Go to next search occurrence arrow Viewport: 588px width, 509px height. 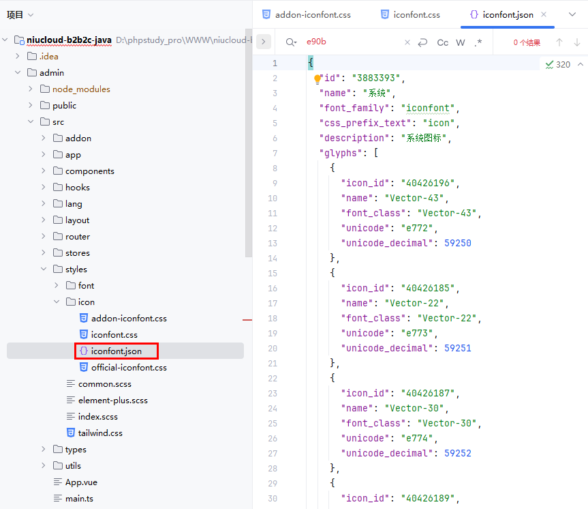576,42
